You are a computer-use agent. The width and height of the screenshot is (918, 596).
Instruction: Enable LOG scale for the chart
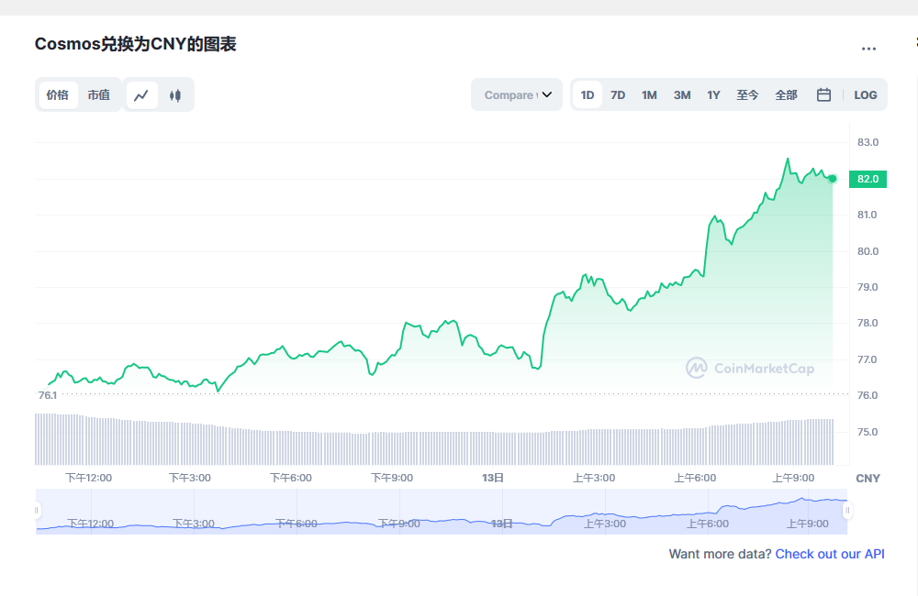click(x=865, y=94)
